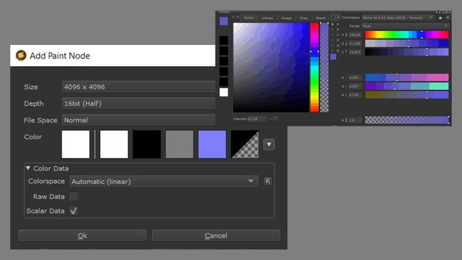Enable the Raw Data checkbox
The image size is (462, 260).
(x=74, y=196)
